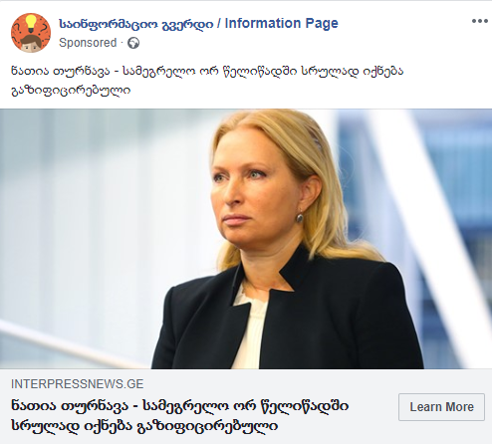Click the white railing in the photo's lower left
492x444 pixels.
(67, 343)
